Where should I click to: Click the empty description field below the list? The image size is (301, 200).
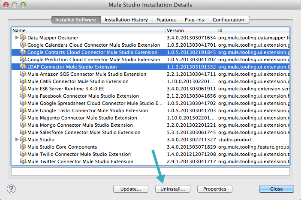[x=150, y=171]
